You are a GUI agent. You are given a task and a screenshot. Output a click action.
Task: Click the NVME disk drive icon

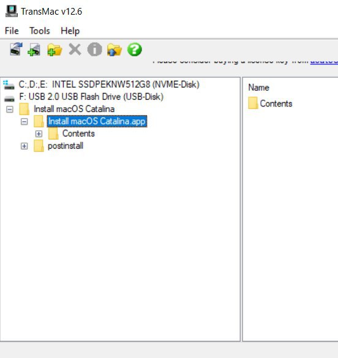tap(9, 84)
